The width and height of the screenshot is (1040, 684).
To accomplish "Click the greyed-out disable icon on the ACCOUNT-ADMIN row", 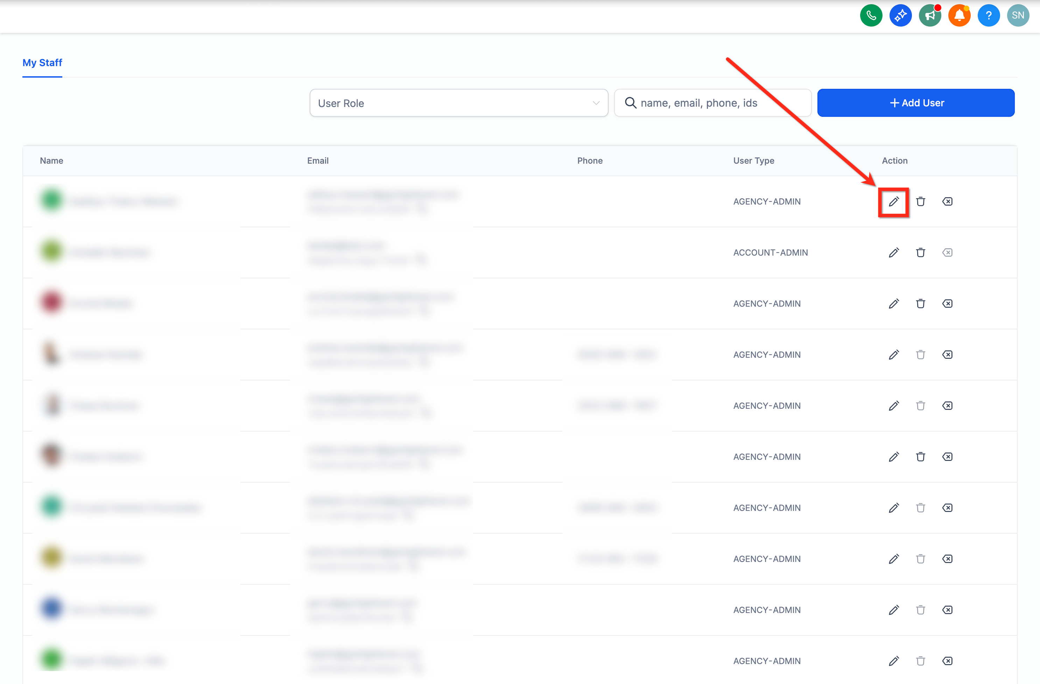I will (947, 253).
